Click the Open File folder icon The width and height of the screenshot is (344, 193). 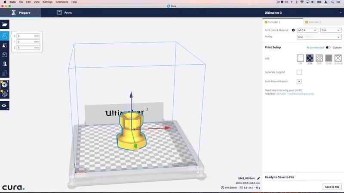click(x=5, y=25)
